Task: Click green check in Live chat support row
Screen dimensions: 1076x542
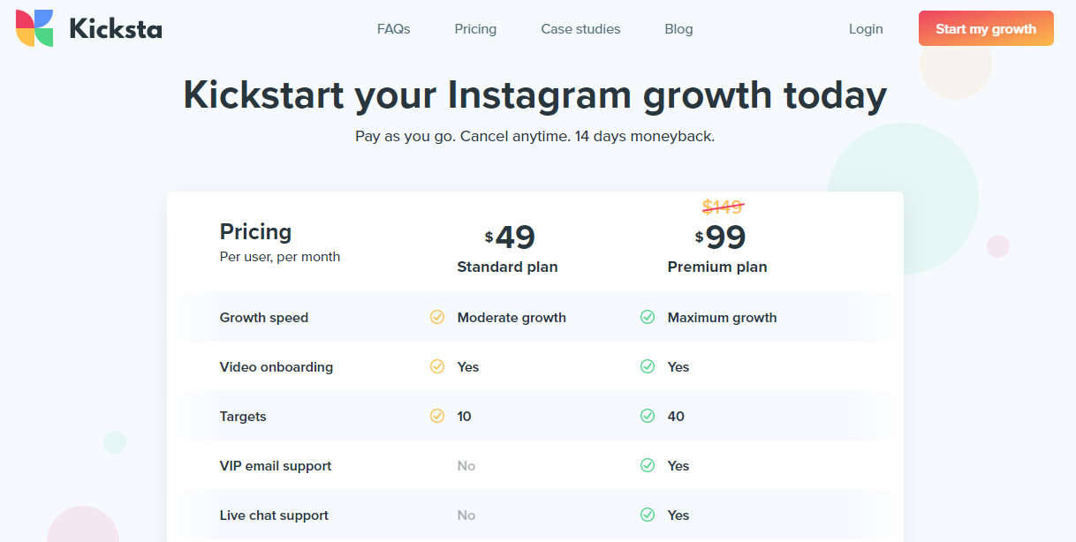Action: click(648, 515)
